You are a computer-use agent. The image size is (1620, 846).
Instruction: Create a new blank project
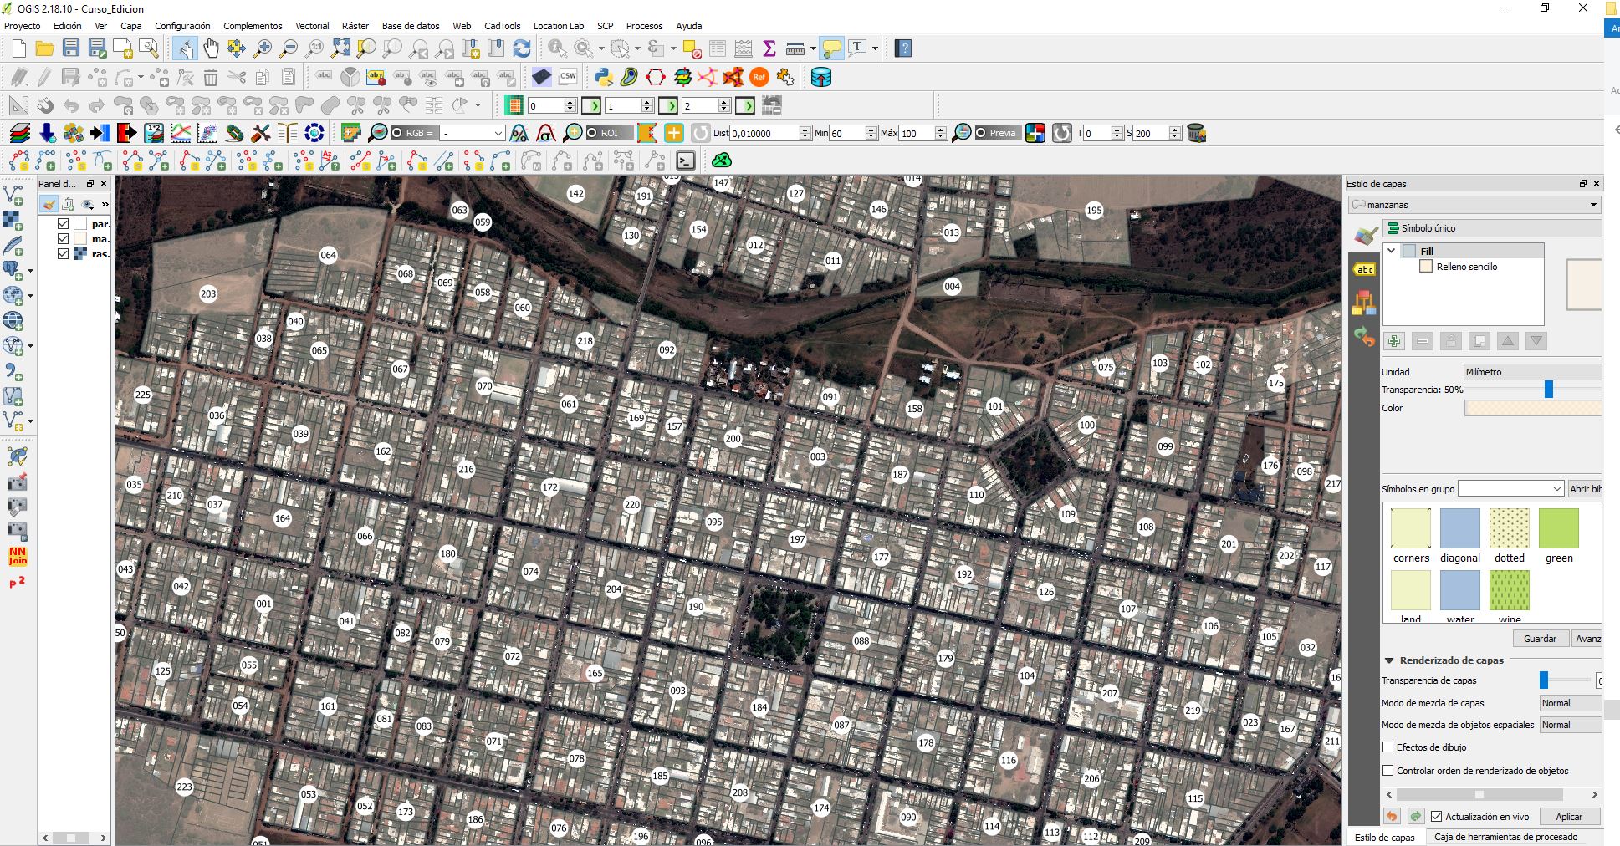pos(18,48)
